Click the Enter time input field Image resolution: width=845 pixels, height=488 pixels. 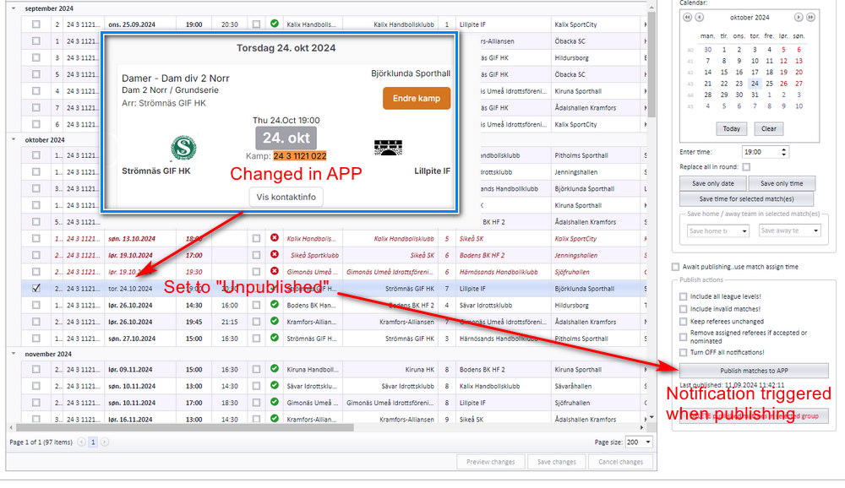point(760,152)
